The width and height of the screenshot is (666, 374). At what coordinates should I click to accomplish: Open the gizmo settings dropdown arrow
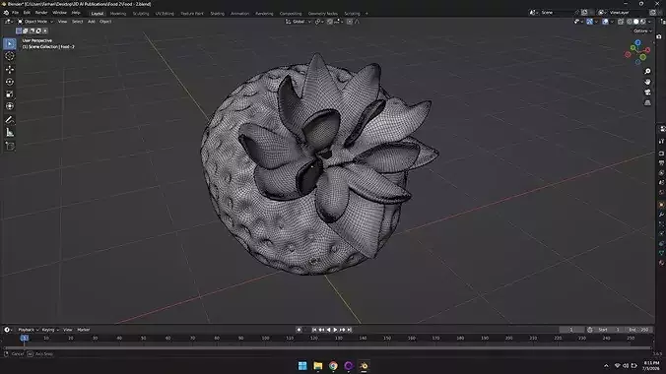click(x=596, y=22)
